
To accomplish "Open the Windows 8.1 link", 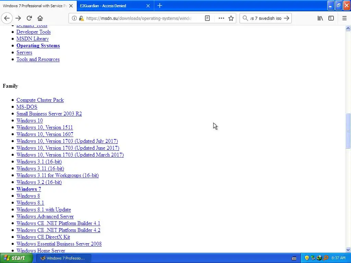I will (x=30, y=203).
